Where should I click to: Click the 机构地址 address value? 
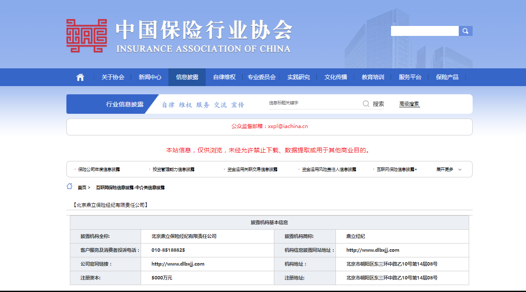coord(392,264)
